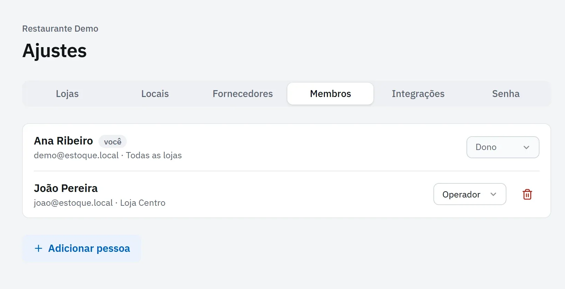Click the chevron arrow in the Operador dropdown
This screenshot has width=565, height=289.
point(493,194)
